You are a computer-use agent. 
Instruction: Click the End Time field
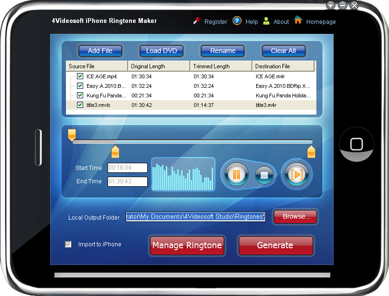[x=128, y=181]
